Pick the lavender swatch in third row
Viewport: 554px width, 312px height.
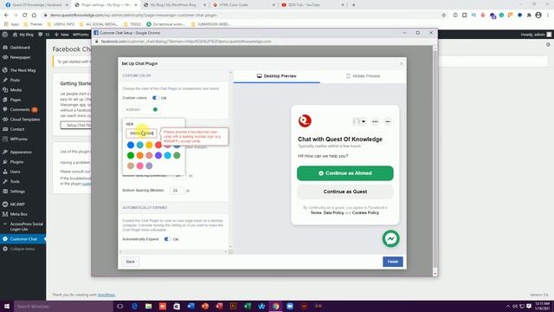tap(149, 166)
